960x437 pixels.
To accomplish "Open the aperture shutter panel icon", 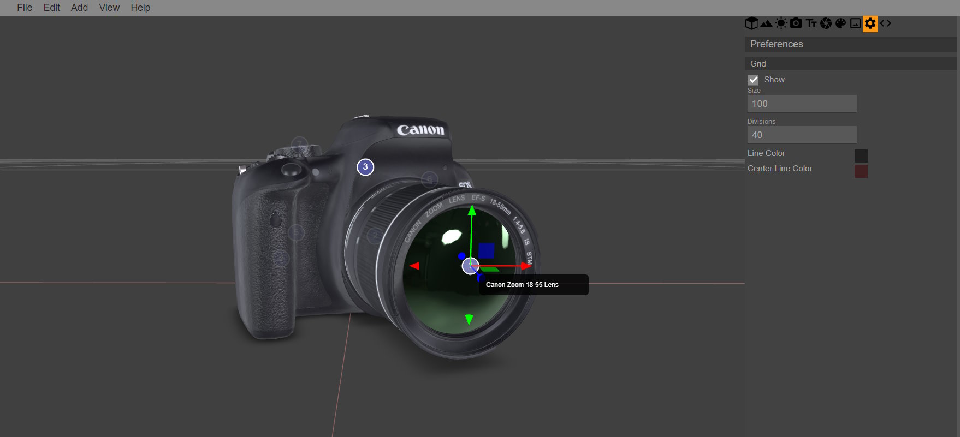I will (826, 23).
